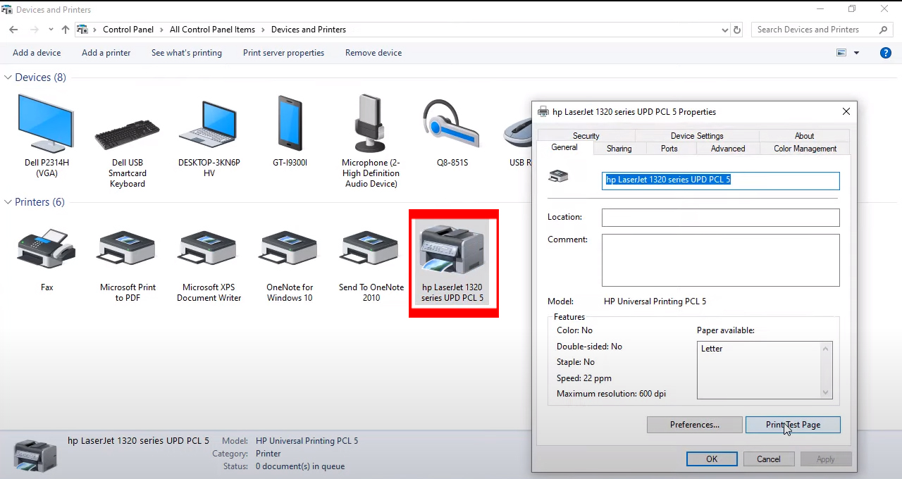Screen dimensions: 902x479
Task: Select the Microphone High Definition Audio icon
Action: (x=371, y=124)
